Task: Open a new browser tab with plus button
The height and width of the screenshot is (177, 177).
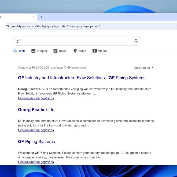Action: point(41,17)
